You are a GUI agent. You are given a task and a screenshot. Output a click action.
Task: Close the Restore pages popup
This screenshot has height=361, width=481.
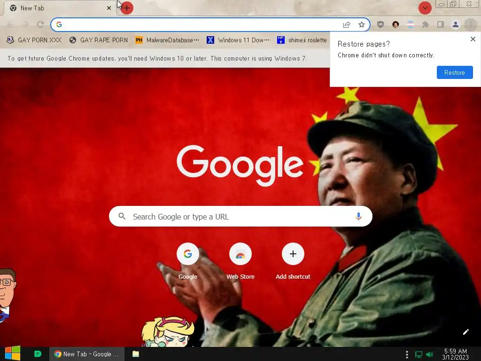(473, 39)
